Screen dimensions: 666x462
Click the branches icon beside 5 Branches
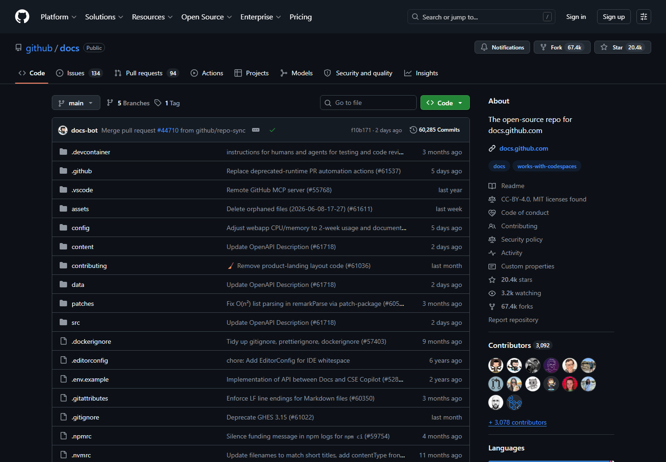point(110,103)
